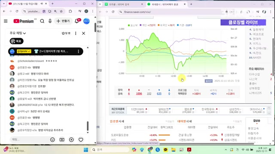Viewport: 275px width, 154px height.
Task: Click the heart reaction icon
Action: click(81, 139)
